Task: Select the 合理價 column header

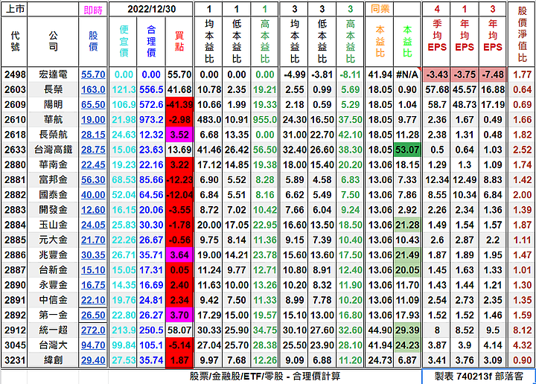Action: (151, 42)
